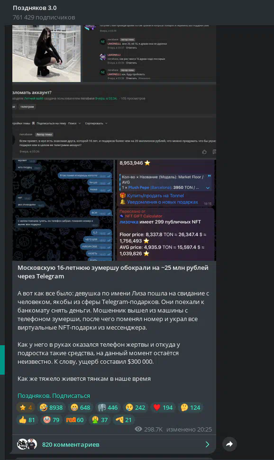Open the Поздняков. Подписаться link
The width and height of the screenshot is (274, 460).
[54, 396]
